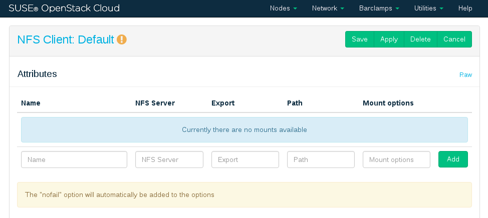The image size is (488, 218).
Task: Expand the Utilities menu
Action: [428, 8]
